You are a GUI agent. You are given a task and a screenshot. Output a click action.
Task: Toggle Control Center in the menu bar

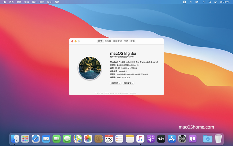coord(216,2)
